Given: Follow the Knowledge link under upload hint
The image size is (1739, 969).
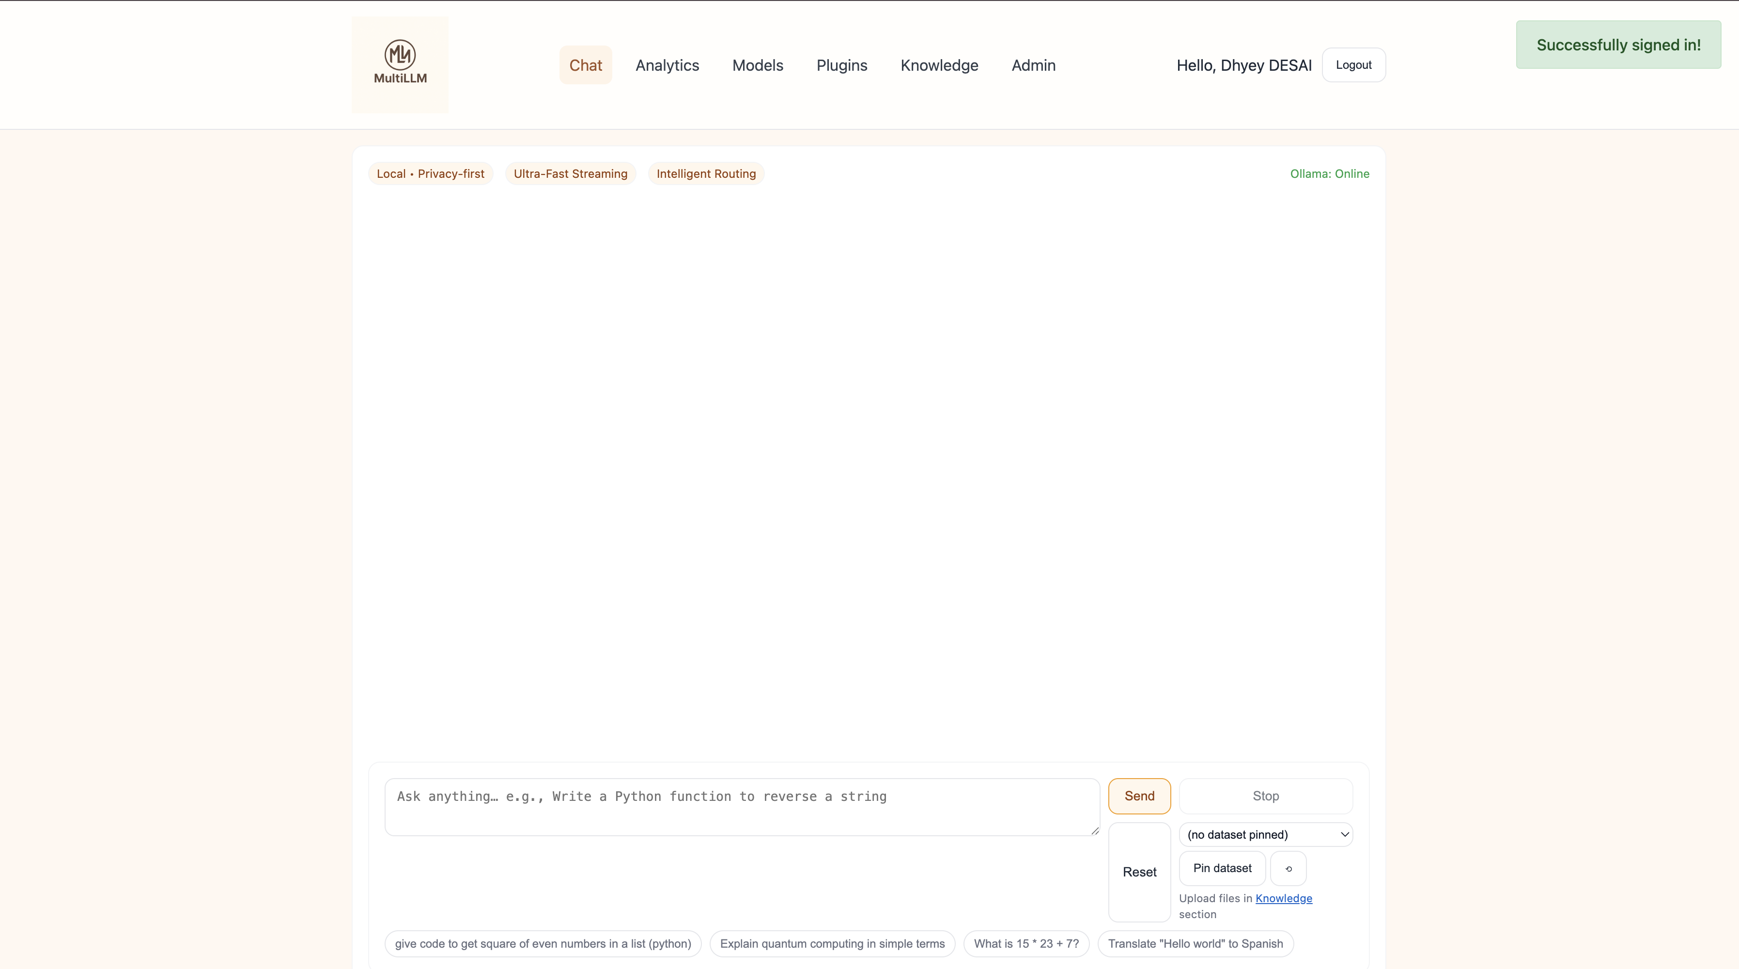Looking at the screenshot, I should point(1283,898).
